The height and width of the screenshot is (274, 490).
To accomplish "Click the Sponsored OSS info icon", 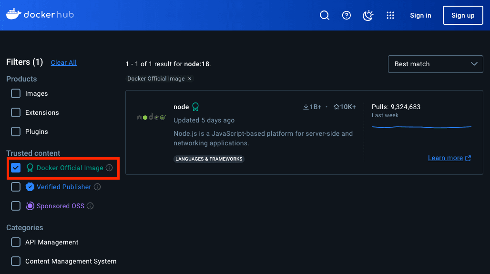I will coord(90,206).
